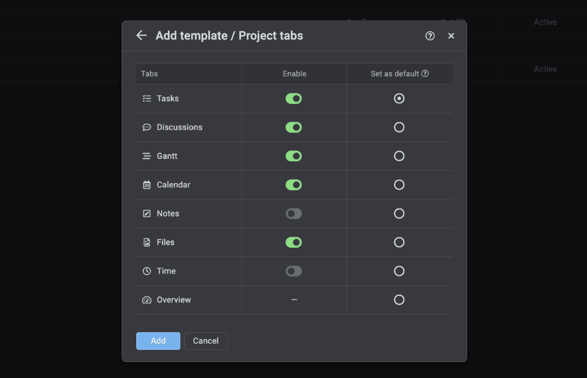Screen dimensions: 587x378
Task: Click the Files document icon
Action: point(147,242)
